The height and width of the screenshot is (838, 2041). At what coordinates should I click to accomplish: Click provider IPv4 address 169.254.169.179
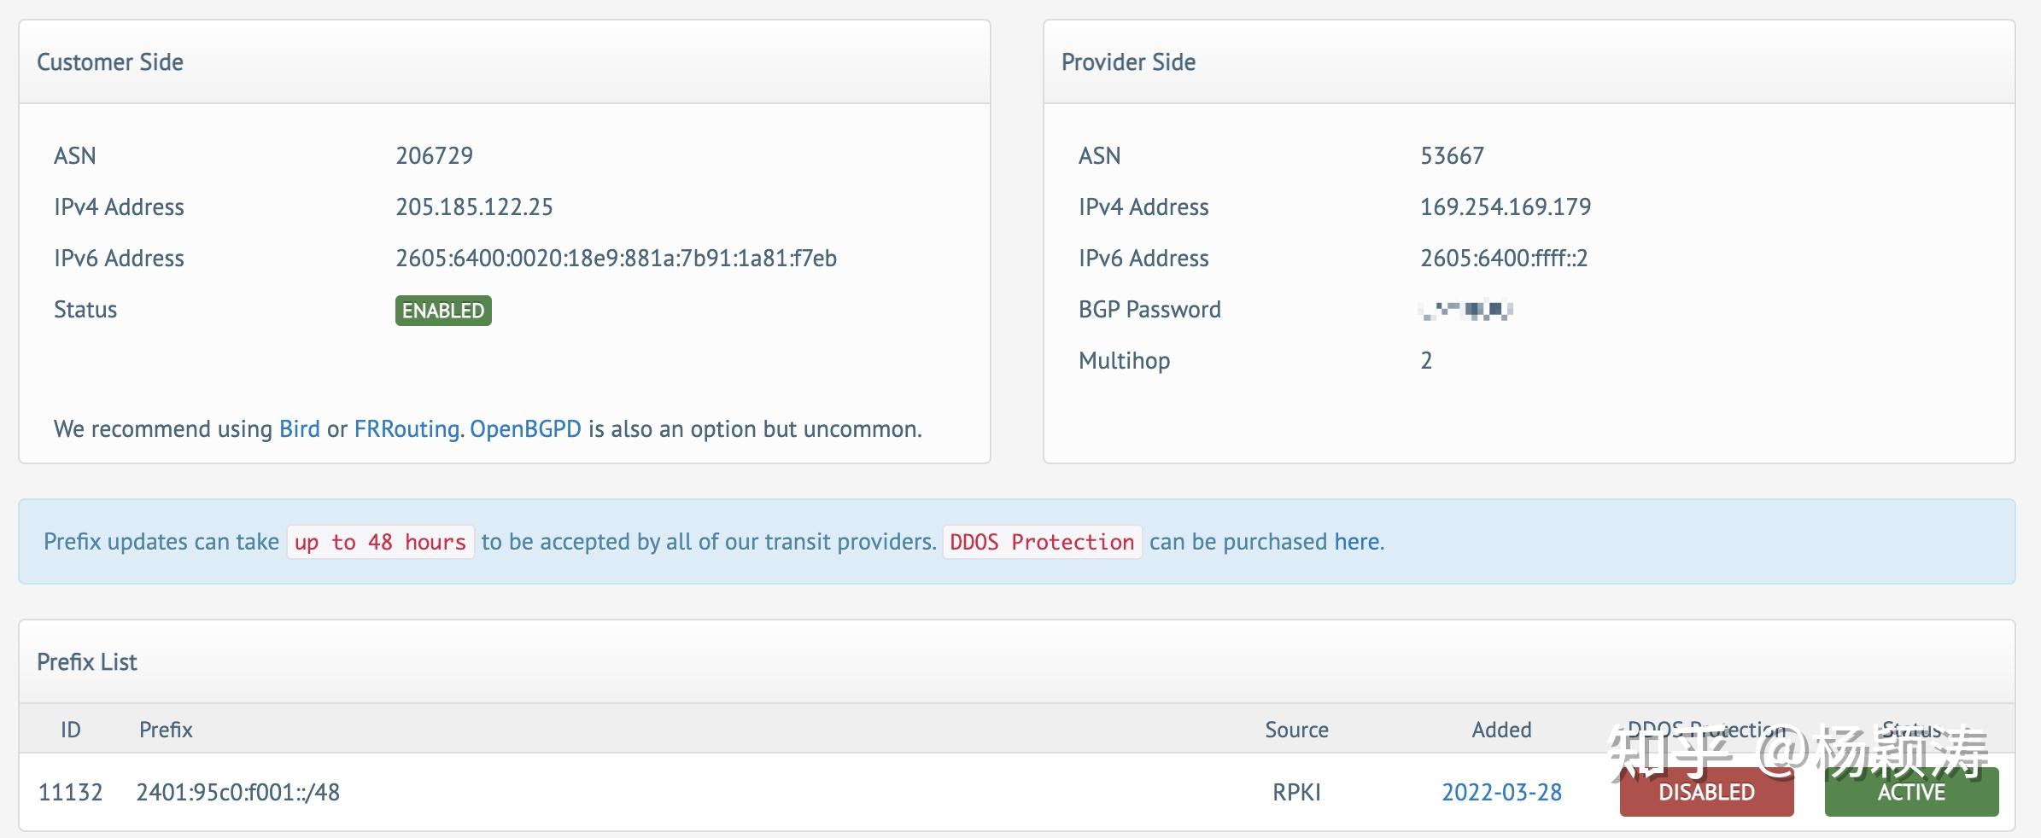1505,207
